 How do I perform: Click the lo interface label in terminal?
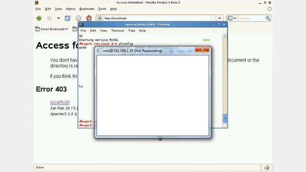[x=81, y=86]
